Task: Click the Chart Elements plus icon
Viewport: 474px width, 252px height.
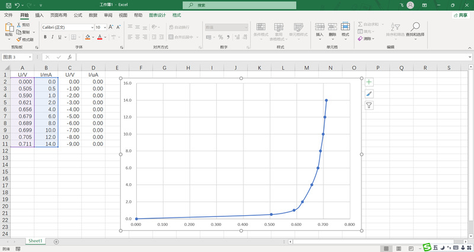Action: 369,82
